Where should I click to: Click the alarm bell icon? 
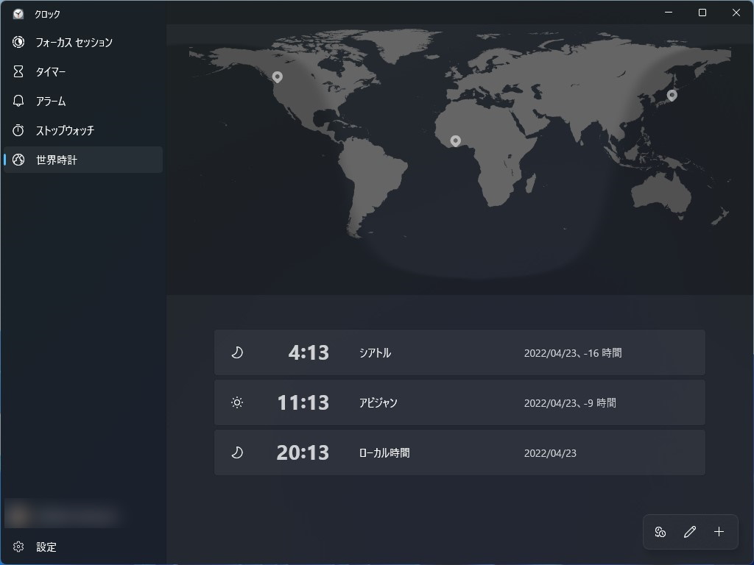pos(18,101)
